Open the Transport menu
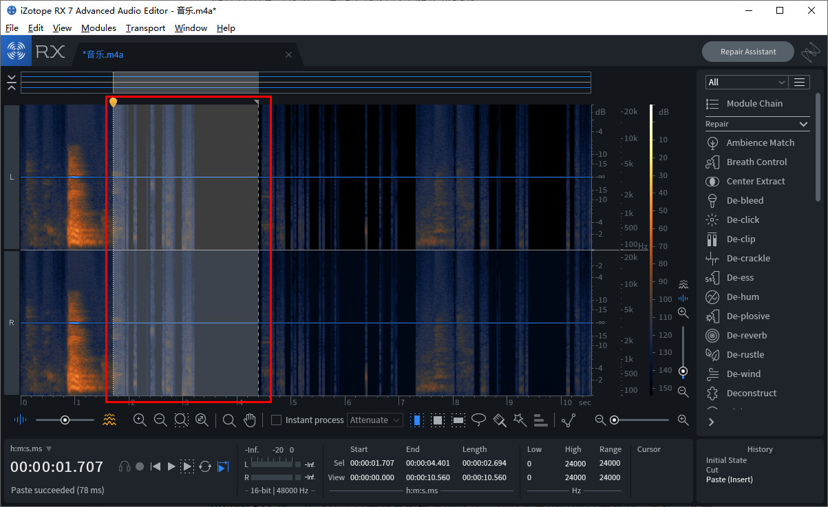 tap(145, 28)
